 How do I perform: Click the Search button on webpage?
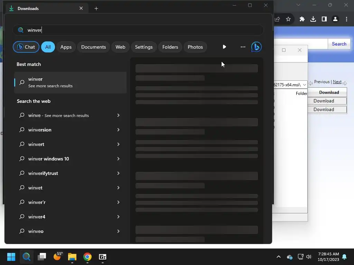click(x=339, y=44)
